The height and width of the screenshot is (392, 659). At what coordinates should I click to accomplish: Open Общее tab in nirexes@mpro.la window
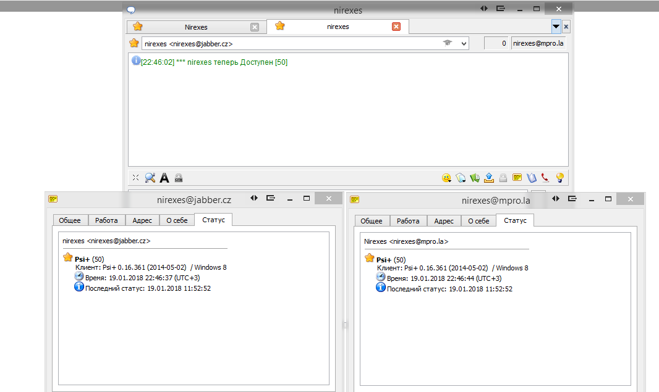click(x=372, y=221)
